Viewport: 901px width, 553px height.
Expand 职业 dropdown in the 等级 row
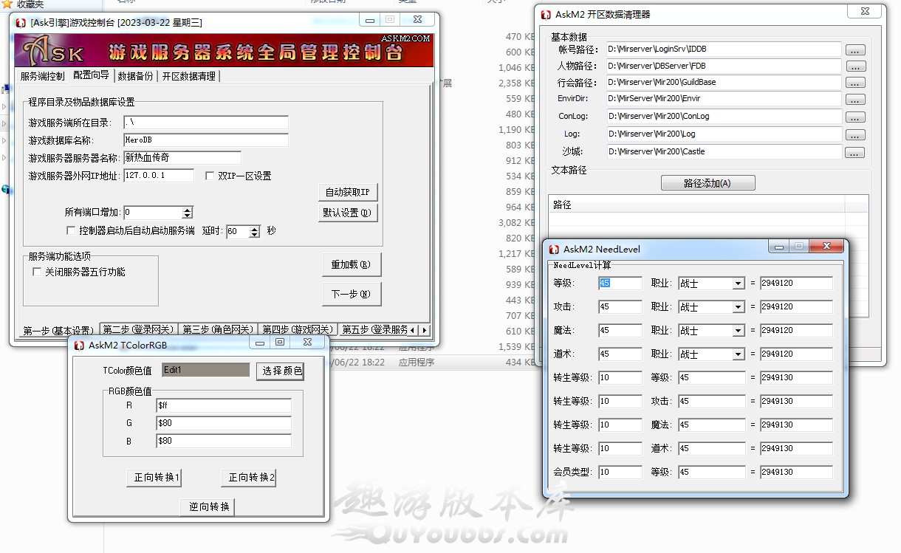coord(737,284)
